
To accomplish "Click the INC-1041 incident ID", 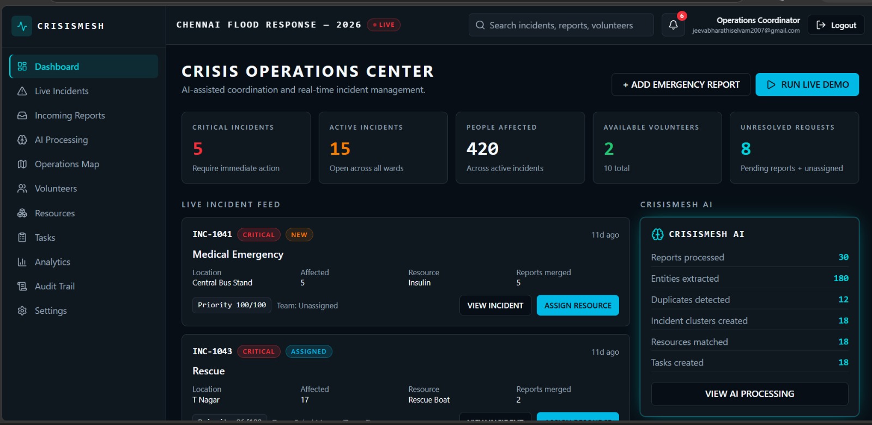I will tap(212, 234).
